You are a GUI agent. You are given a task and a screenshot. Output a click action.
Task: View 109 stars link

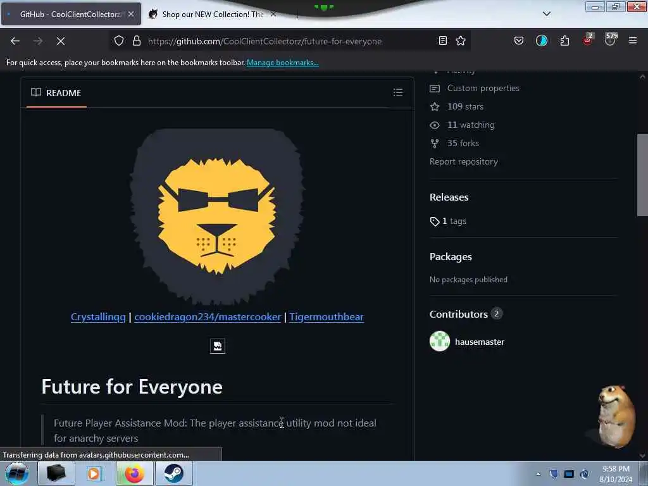tap(465, 106)
